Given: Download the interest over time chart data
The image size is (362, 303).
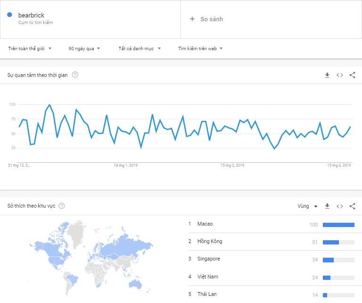Looking at the screenshot, I should pyautogui.click(x=327, y=75).
